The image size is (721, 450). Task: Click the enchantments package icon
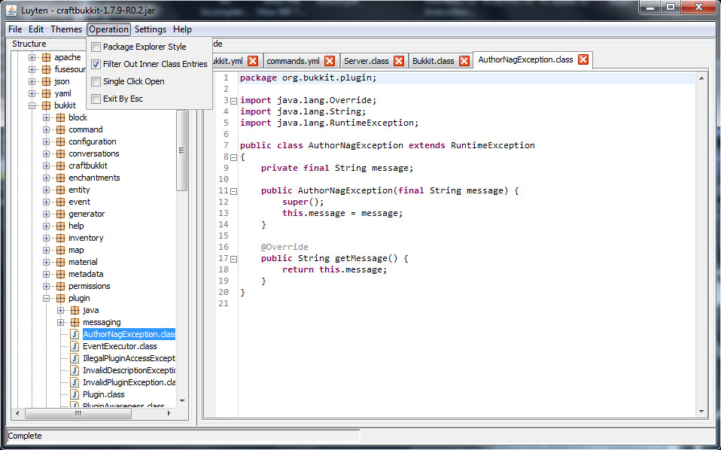60,178
